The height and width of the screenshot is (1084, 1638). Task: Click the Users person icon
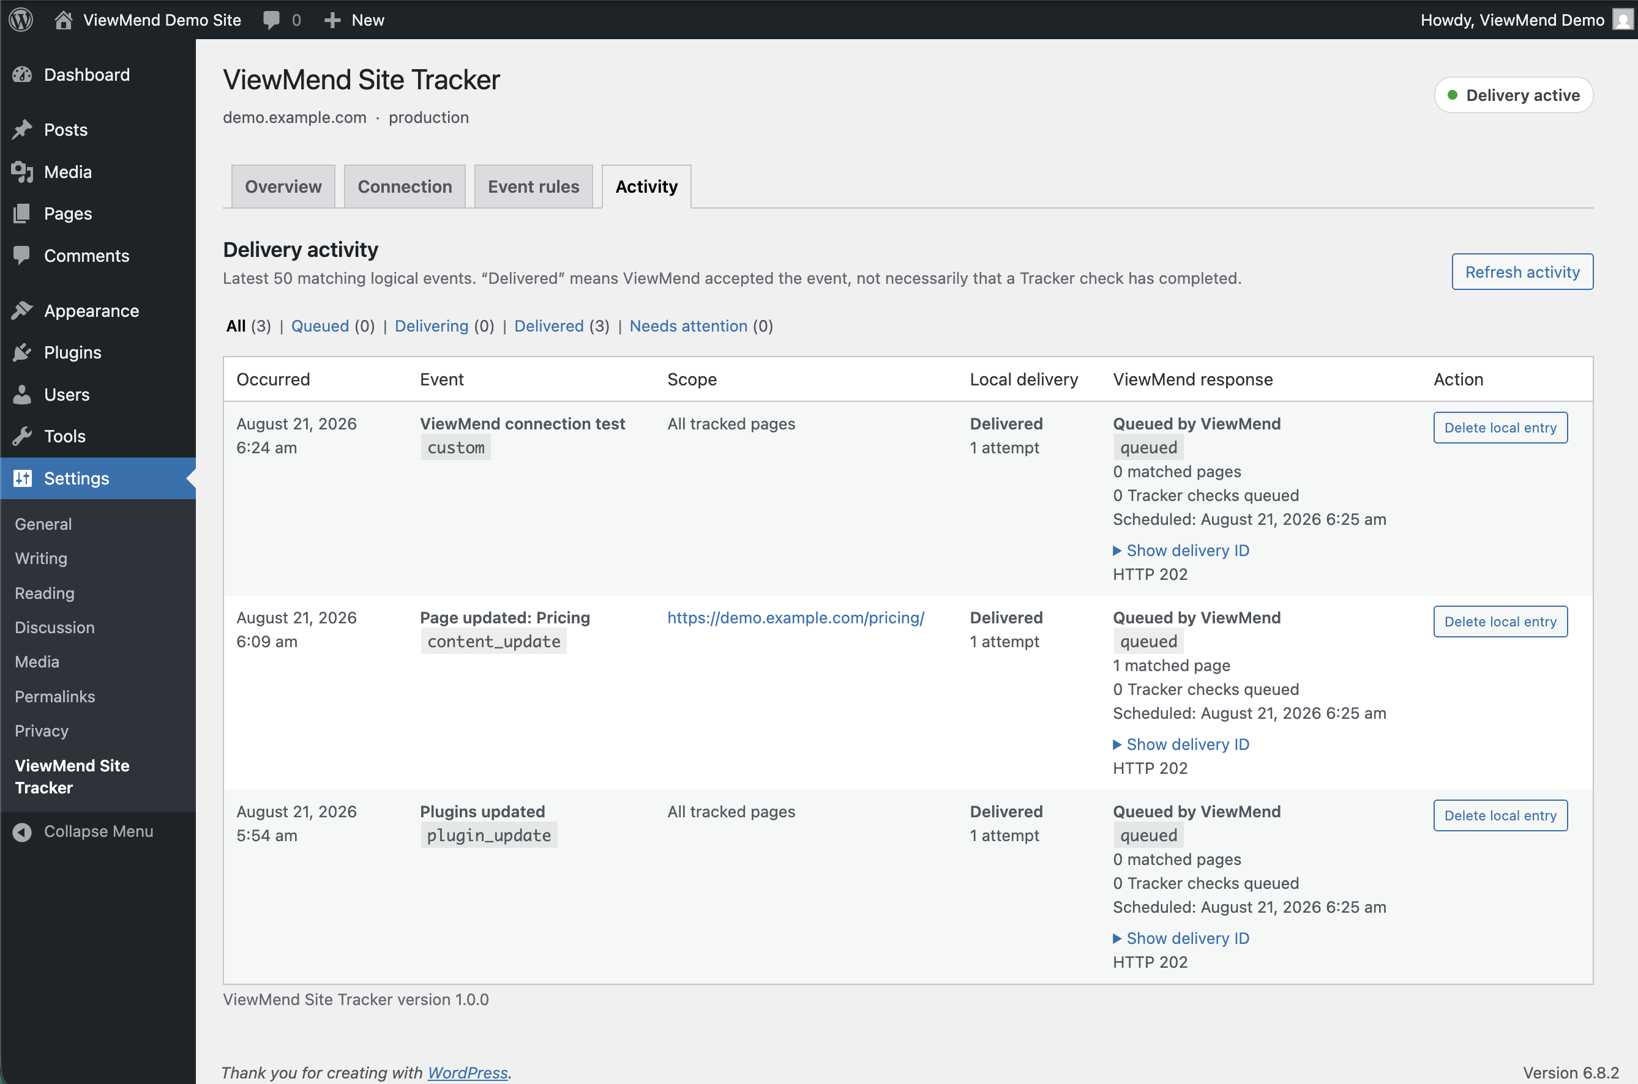[22, 395]
